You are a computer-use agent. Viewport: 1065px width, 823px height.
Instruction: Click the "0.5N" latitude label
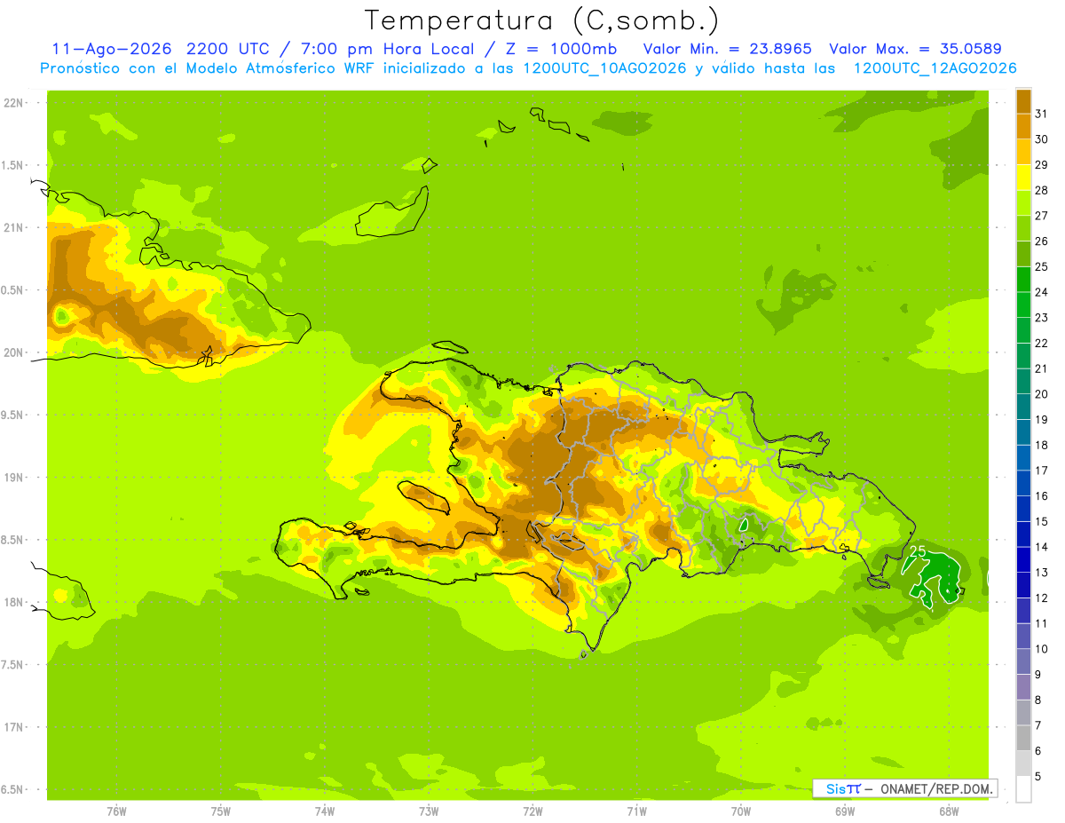[x=13, y=290]
